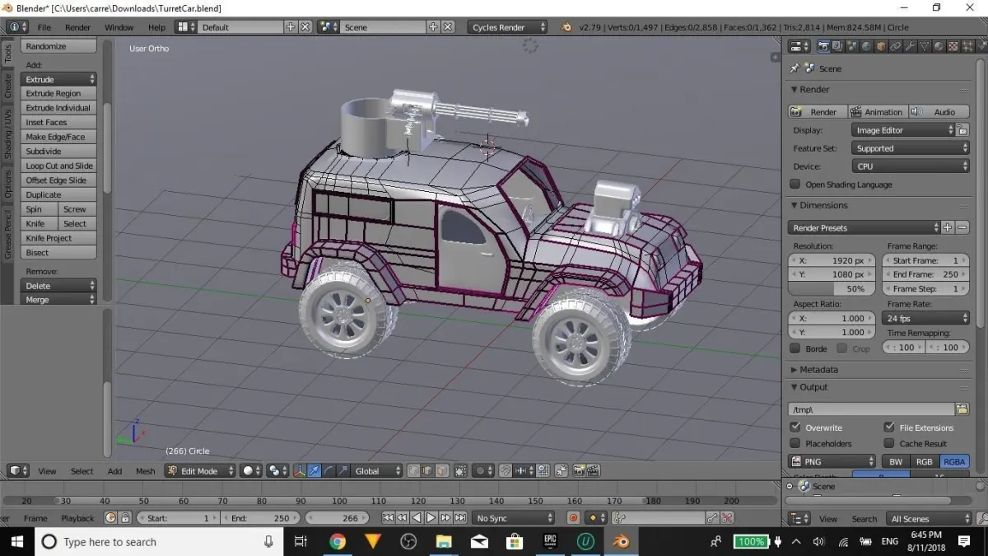Open the World properties globe tab

[x=866, y=46]
